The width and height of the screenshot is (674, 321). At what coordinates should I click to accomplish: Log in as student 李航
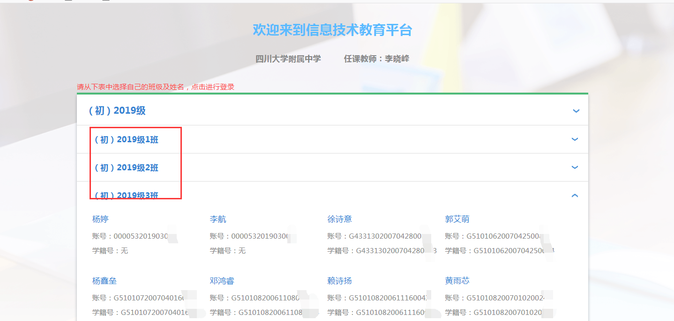click(x=218, y=219)
